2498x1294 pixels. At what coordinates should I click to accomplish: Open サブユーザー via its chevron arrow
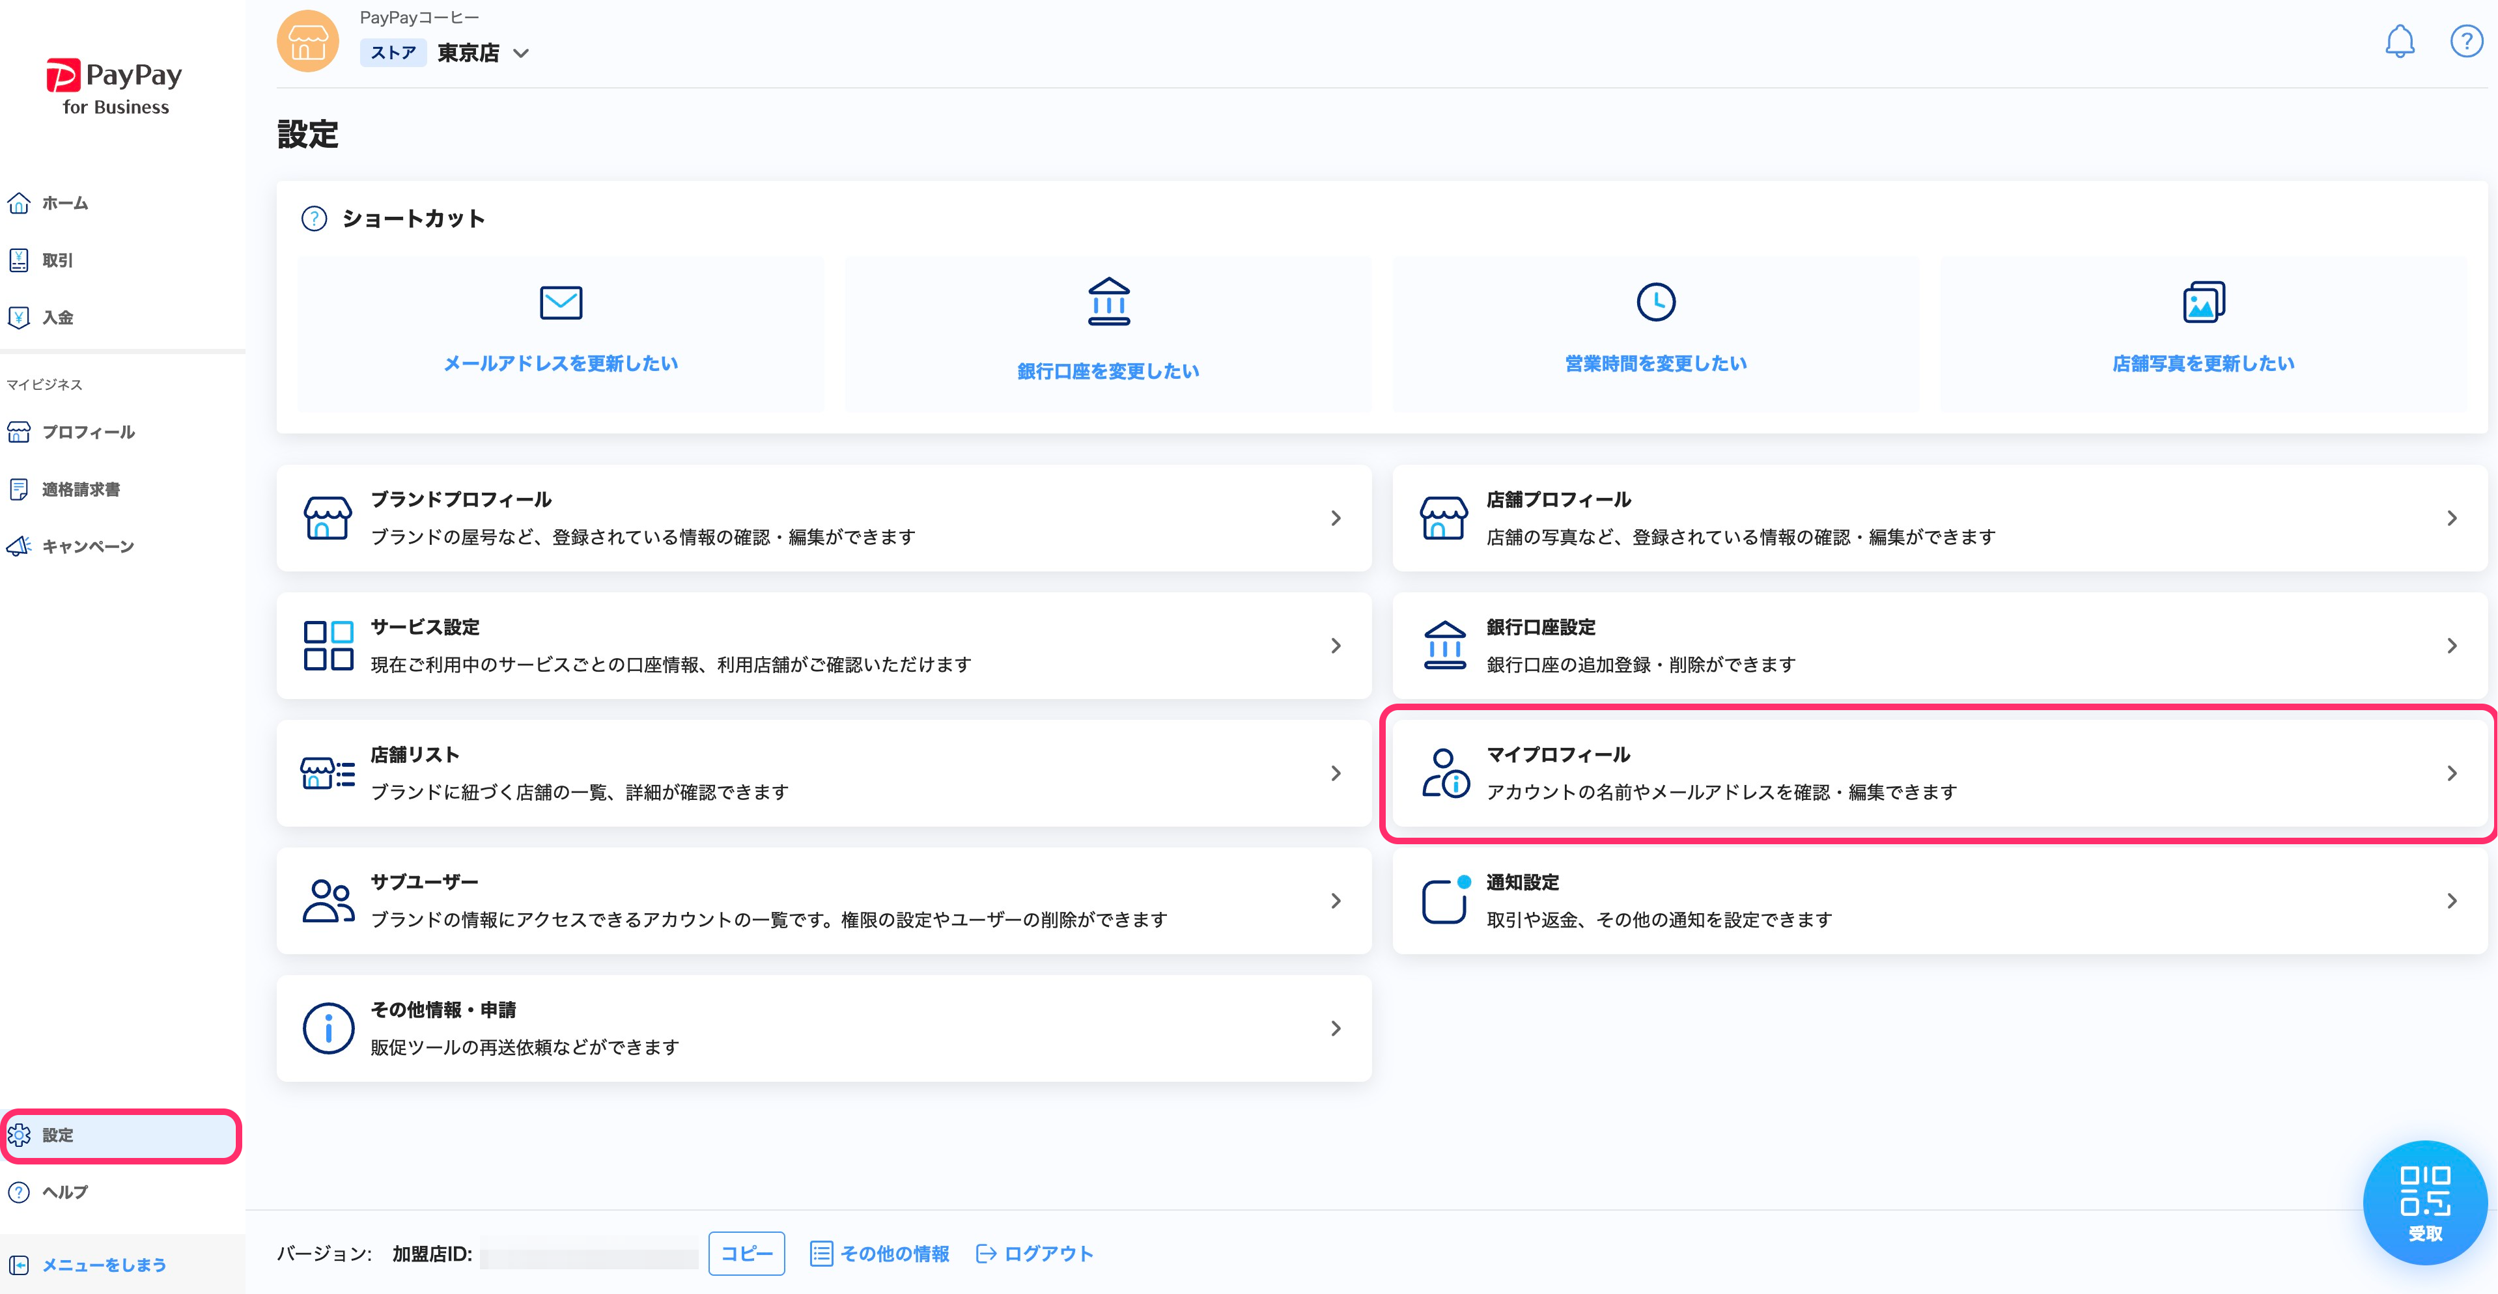1336,900
